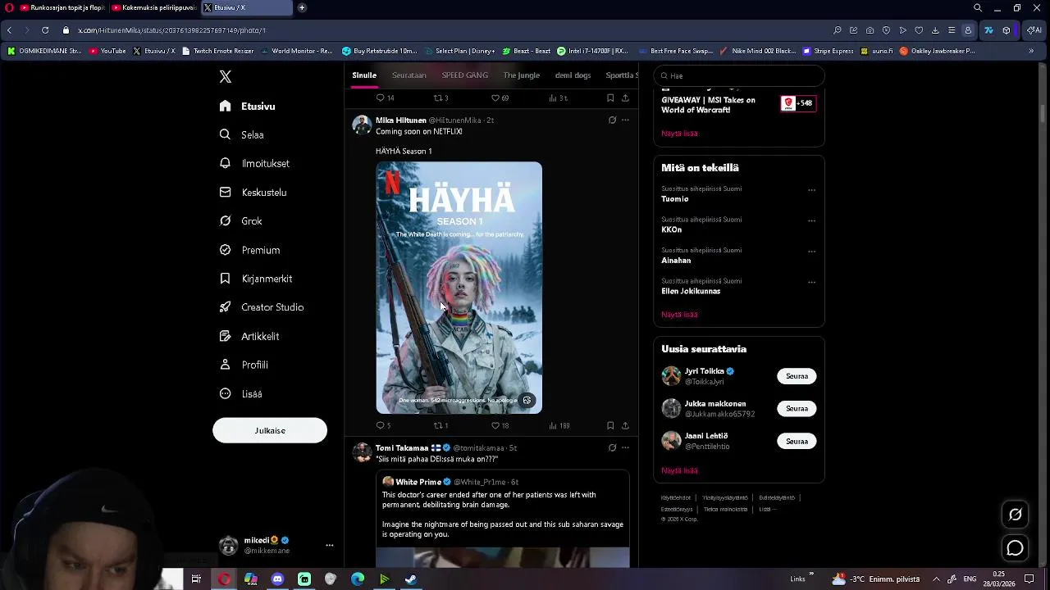Image resolution: width=1050 pixels, height=590 pixels.
Task: Open floating Grok button at bottom right
Action: pyautogui.click(x=1015, y=515)
